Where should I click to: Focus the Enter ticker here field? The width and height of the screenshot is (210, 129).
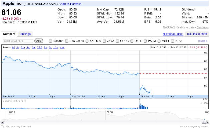18,41
